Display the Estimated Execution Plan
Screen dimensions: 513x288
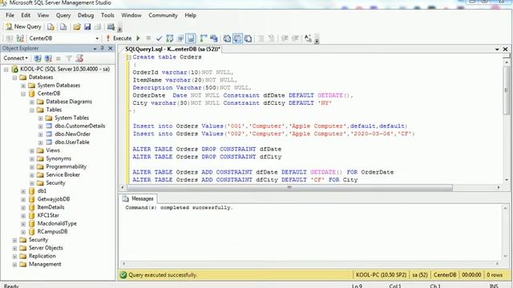tap(169, 38)
